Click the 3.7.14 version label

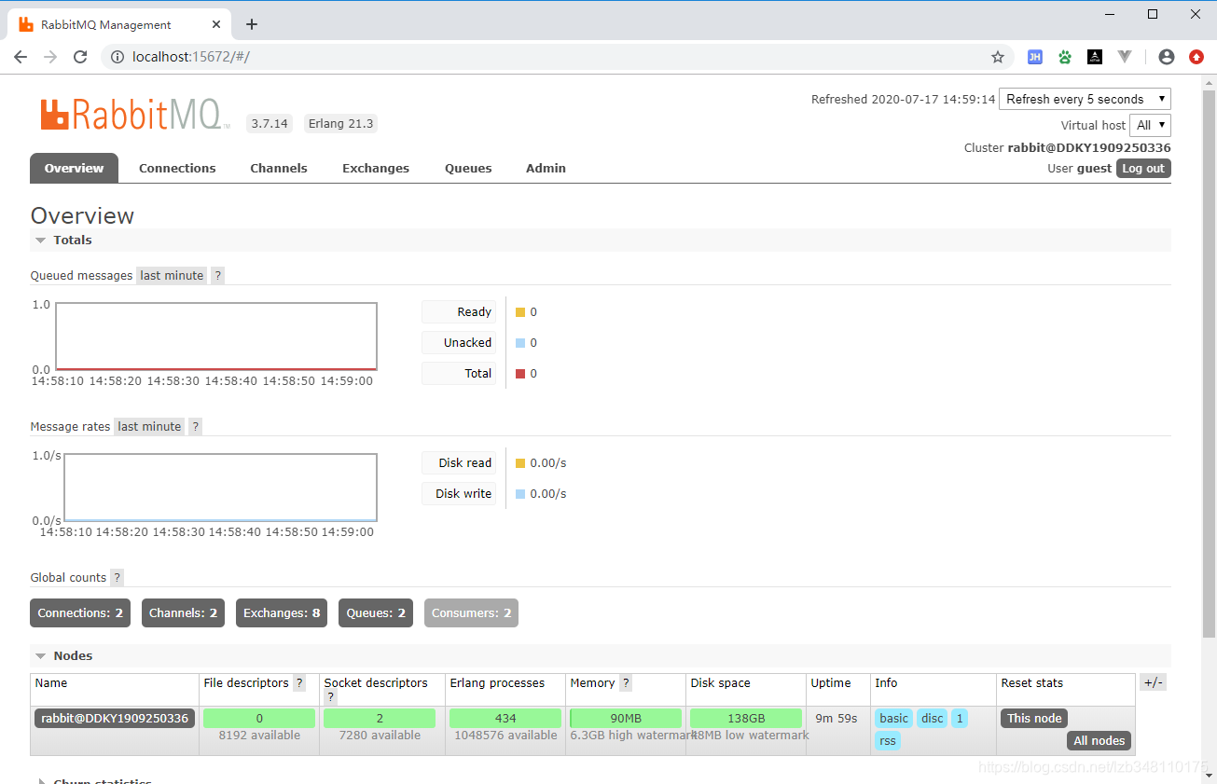pos(270,123)
